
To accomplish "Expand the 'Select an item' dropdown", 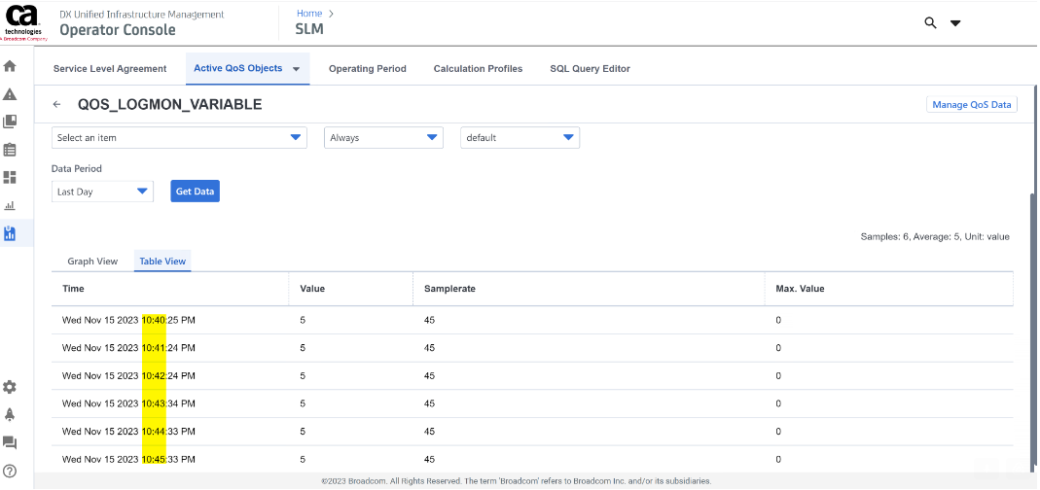I will [179, 138].
